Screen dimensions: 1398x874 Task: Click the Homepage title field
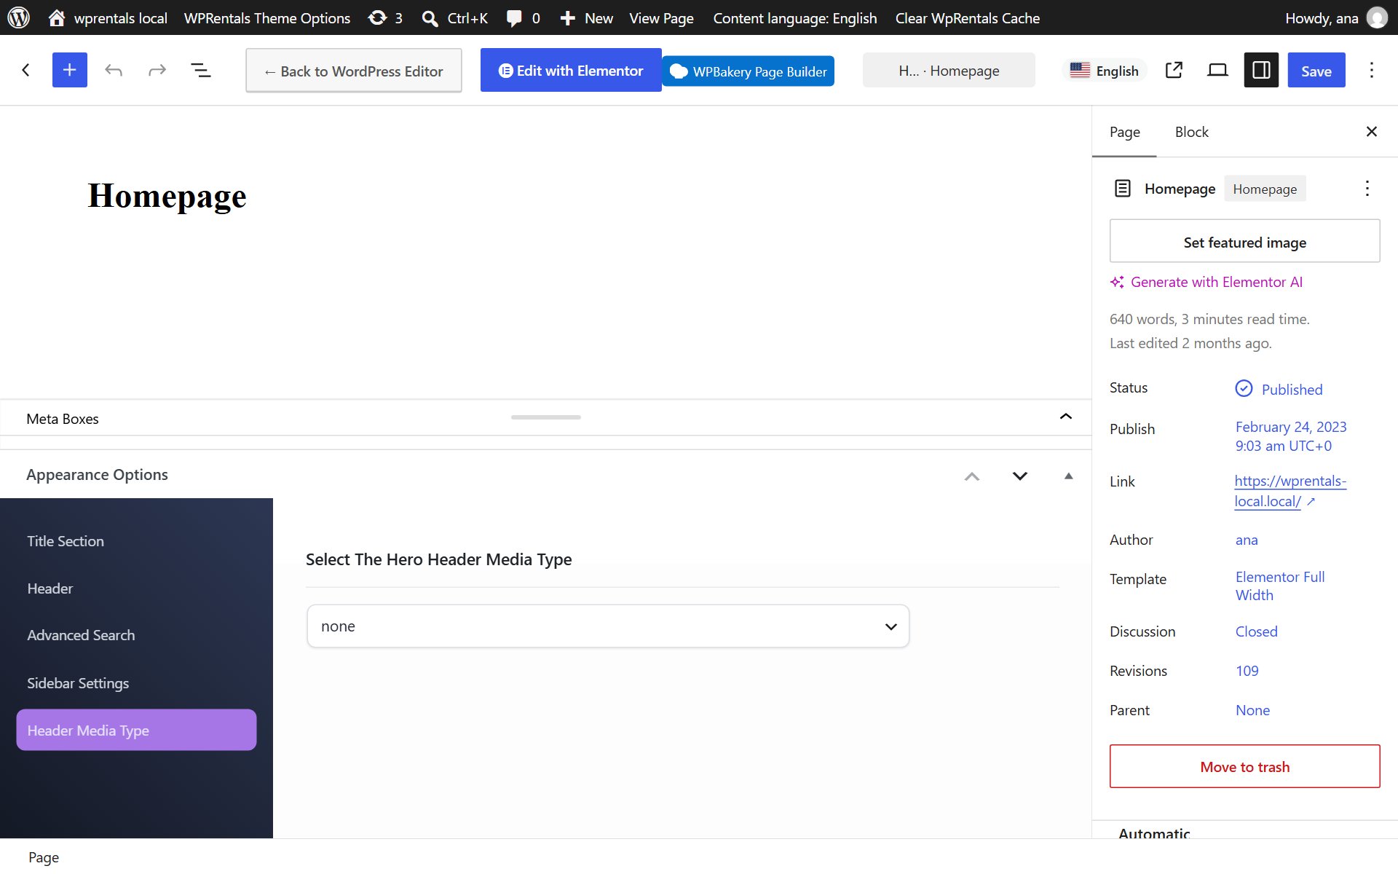(167, 196)
